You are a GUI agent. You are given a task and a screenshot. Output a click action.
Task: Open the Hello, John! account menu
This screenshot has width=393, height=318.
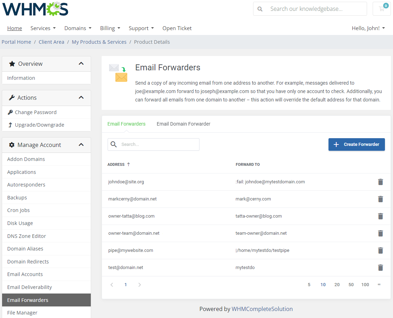tap(368, 28)
